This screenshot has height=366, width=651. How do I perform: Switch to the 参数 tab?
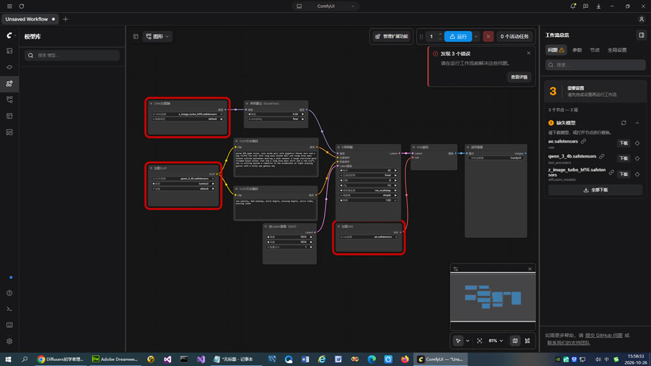(577, 49)
